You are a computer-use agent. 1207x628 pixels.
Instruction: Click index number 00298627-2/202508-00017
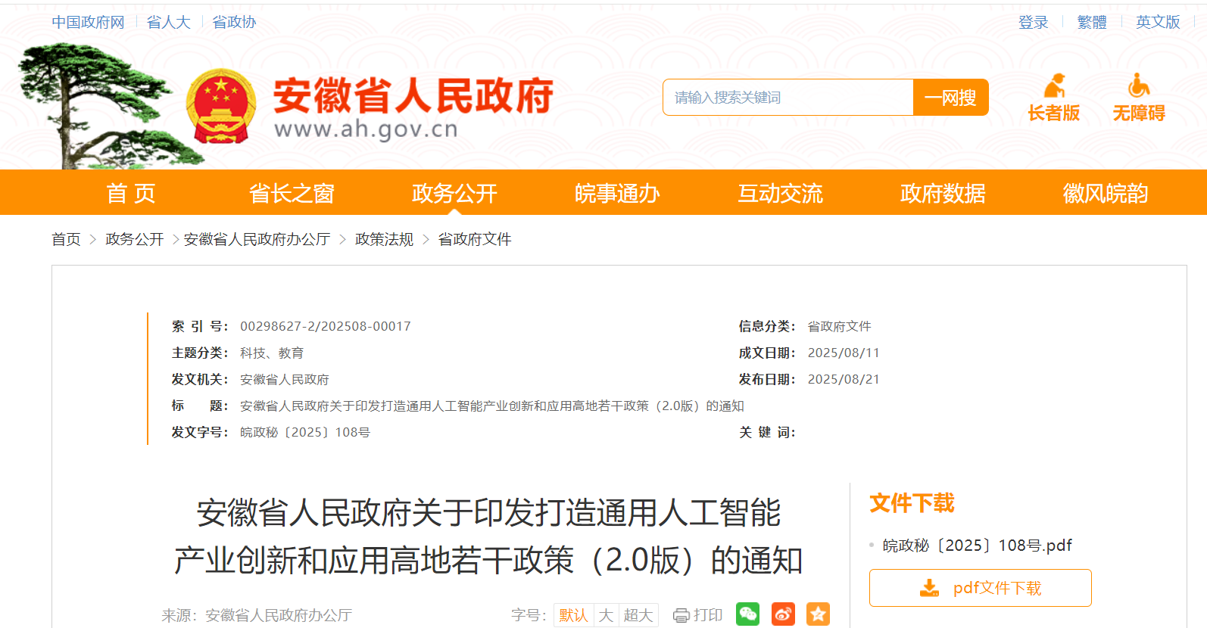pos(326,326)
